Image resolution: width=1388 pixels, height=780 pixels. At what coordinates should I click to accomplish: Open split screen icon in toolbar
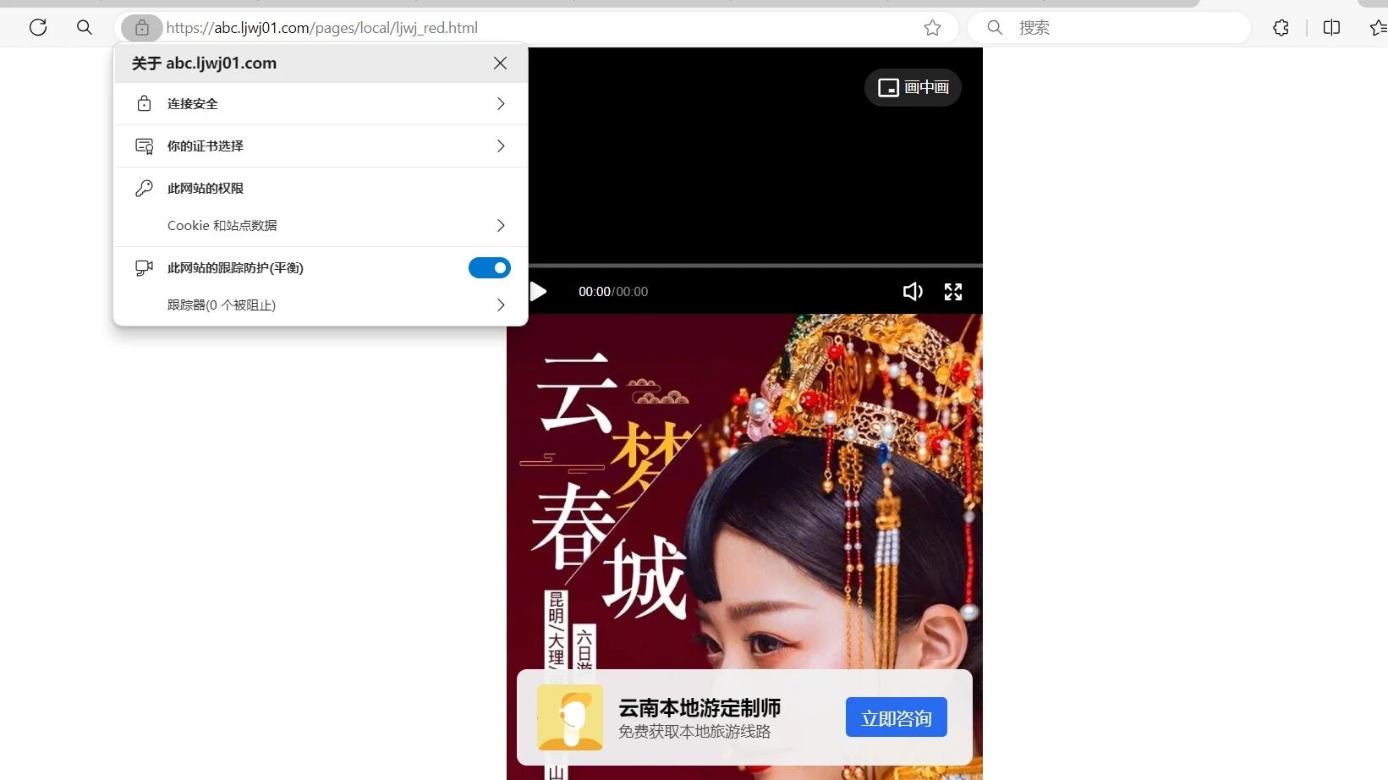(1331, 28)
